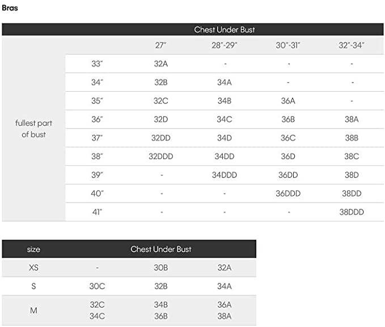
Task: Select the 27" under-bust column header
Action: pyautogui.click(x=161, y=45)
